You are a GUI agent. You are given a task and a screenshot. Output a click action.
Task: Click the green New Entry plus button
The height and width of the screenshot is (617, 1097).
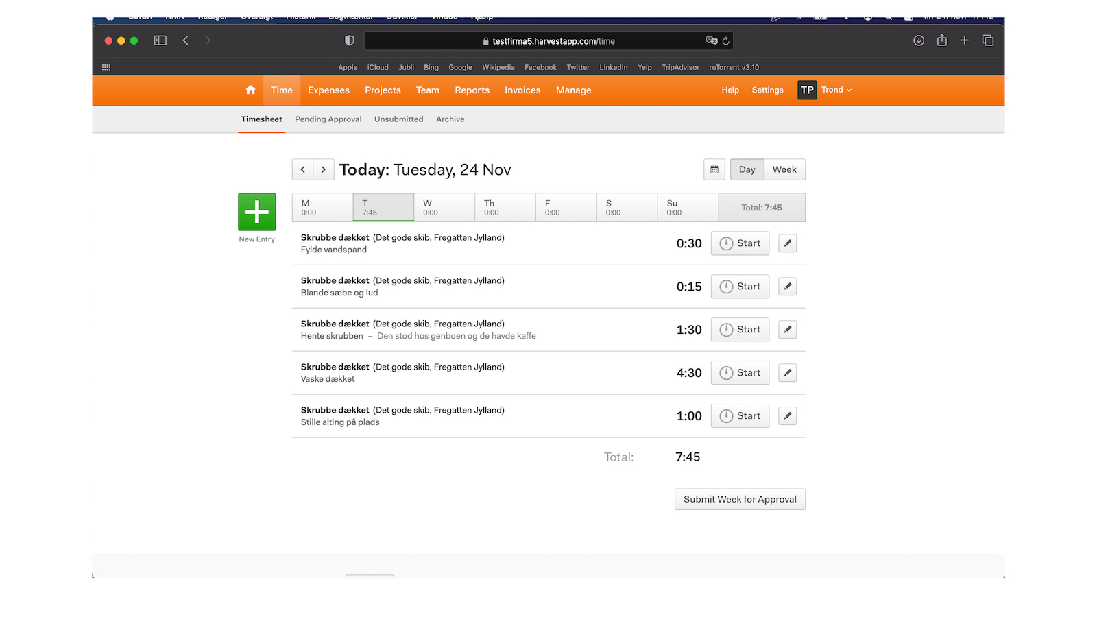(x=256, y=212)
